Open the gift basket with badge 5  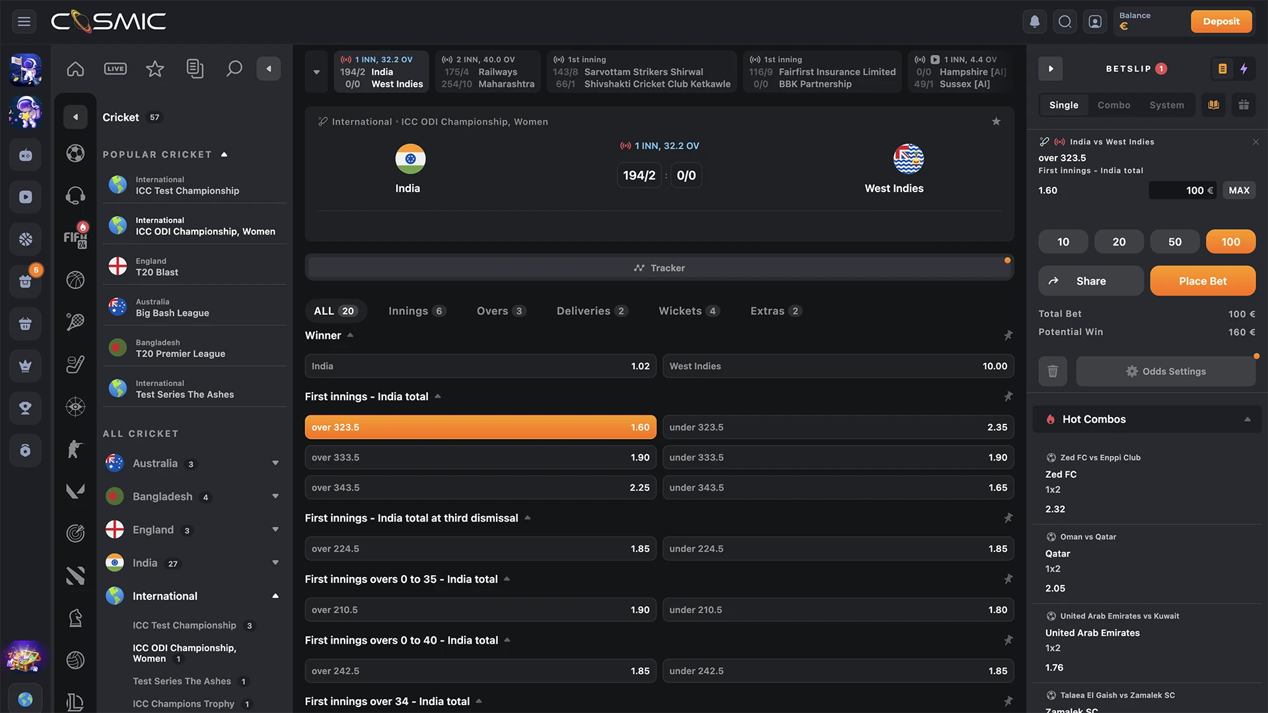tap(25, 281)
